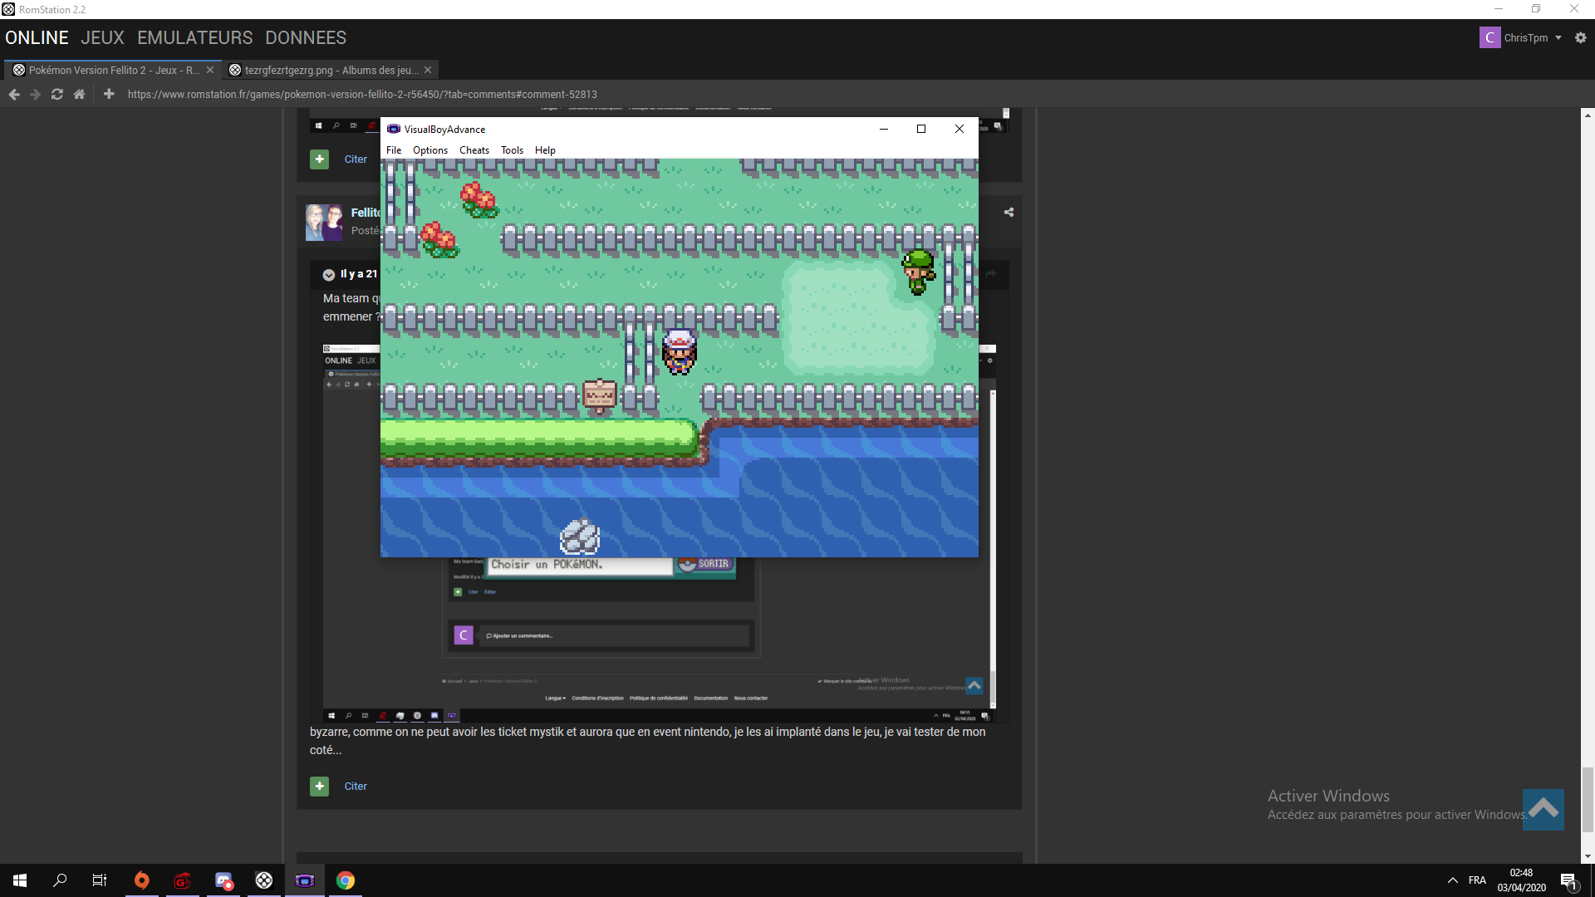Open the Cheats menu in VisualBoyAdvance
1595x897 pixels.
coord(474,150)
